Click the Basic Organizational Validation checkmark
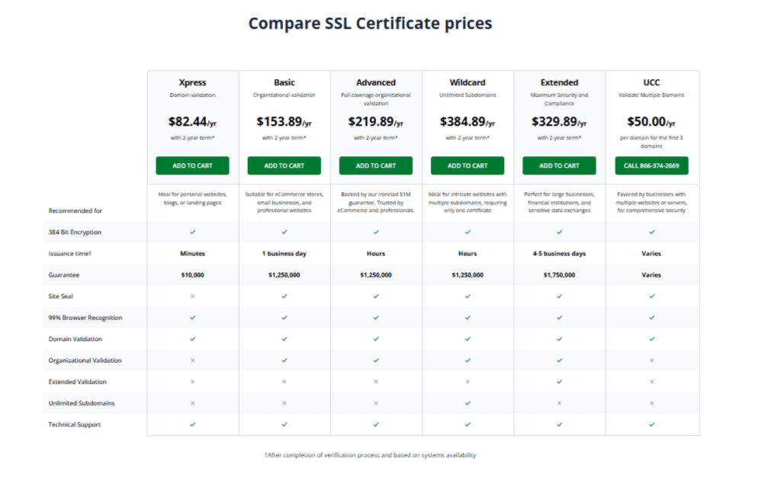 pyautogui.click(x=284, y=361)
